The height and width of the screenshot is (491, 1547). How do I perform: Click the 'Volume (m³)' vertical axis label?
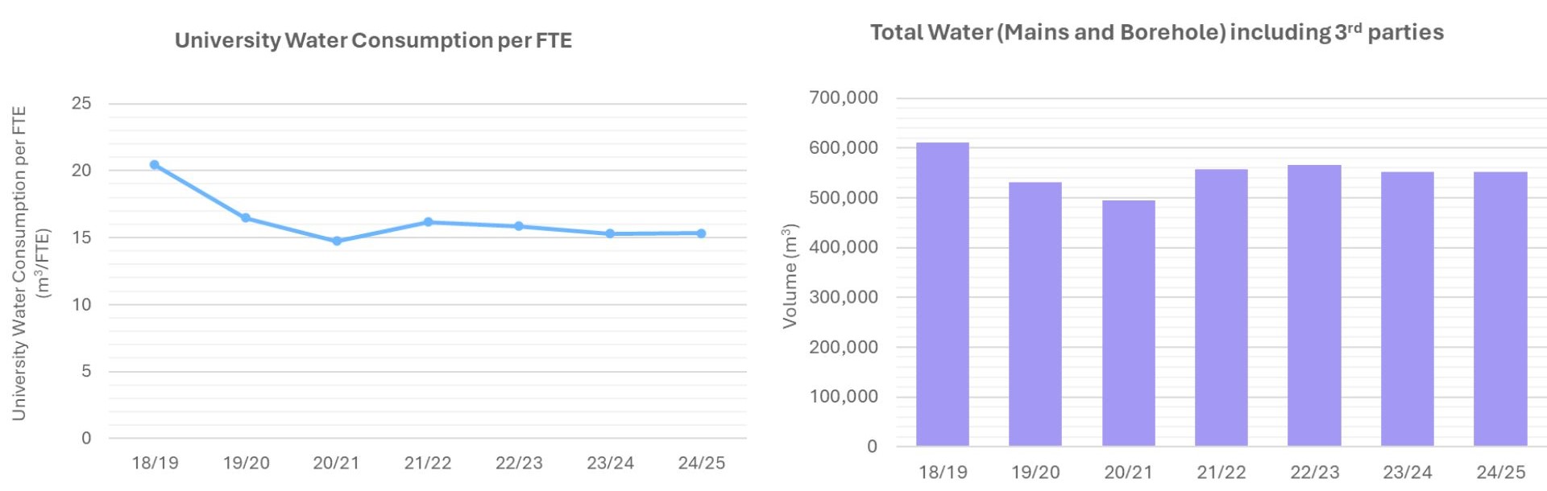point(790,276)
